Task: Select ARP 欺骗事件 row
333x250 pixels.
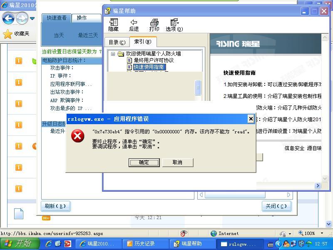Action: 67,100
